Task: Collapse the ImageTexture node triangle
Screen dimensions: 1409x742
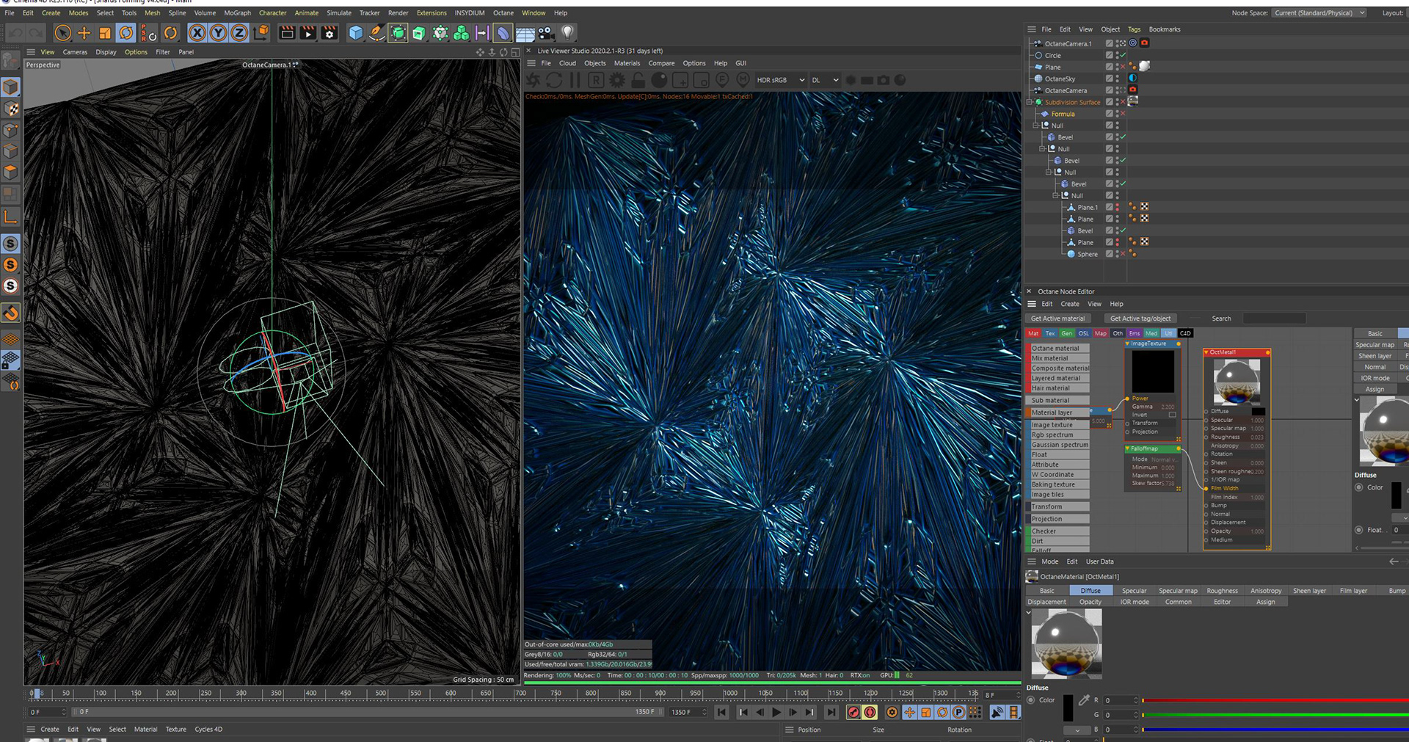Action: point(1128,343)
